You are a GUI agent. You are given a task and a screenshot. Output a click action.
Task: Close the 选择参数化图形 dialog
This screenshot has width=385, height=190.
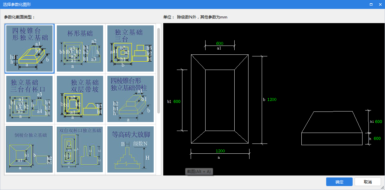380,4
